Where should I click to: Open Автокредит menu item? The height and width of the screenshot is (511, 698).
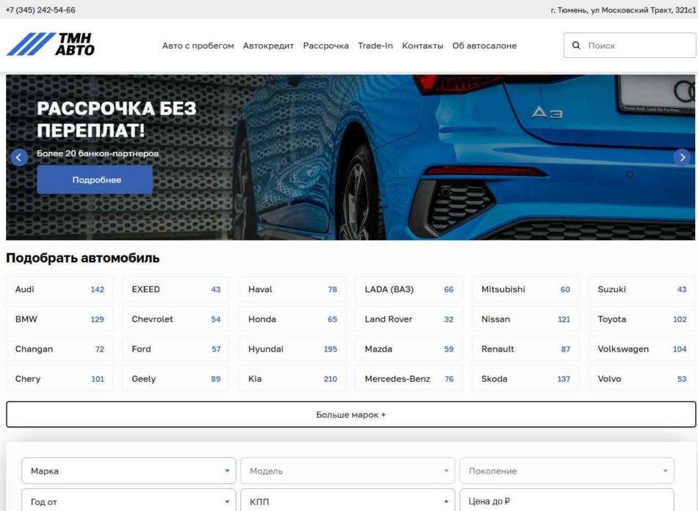tap(268, 46)
